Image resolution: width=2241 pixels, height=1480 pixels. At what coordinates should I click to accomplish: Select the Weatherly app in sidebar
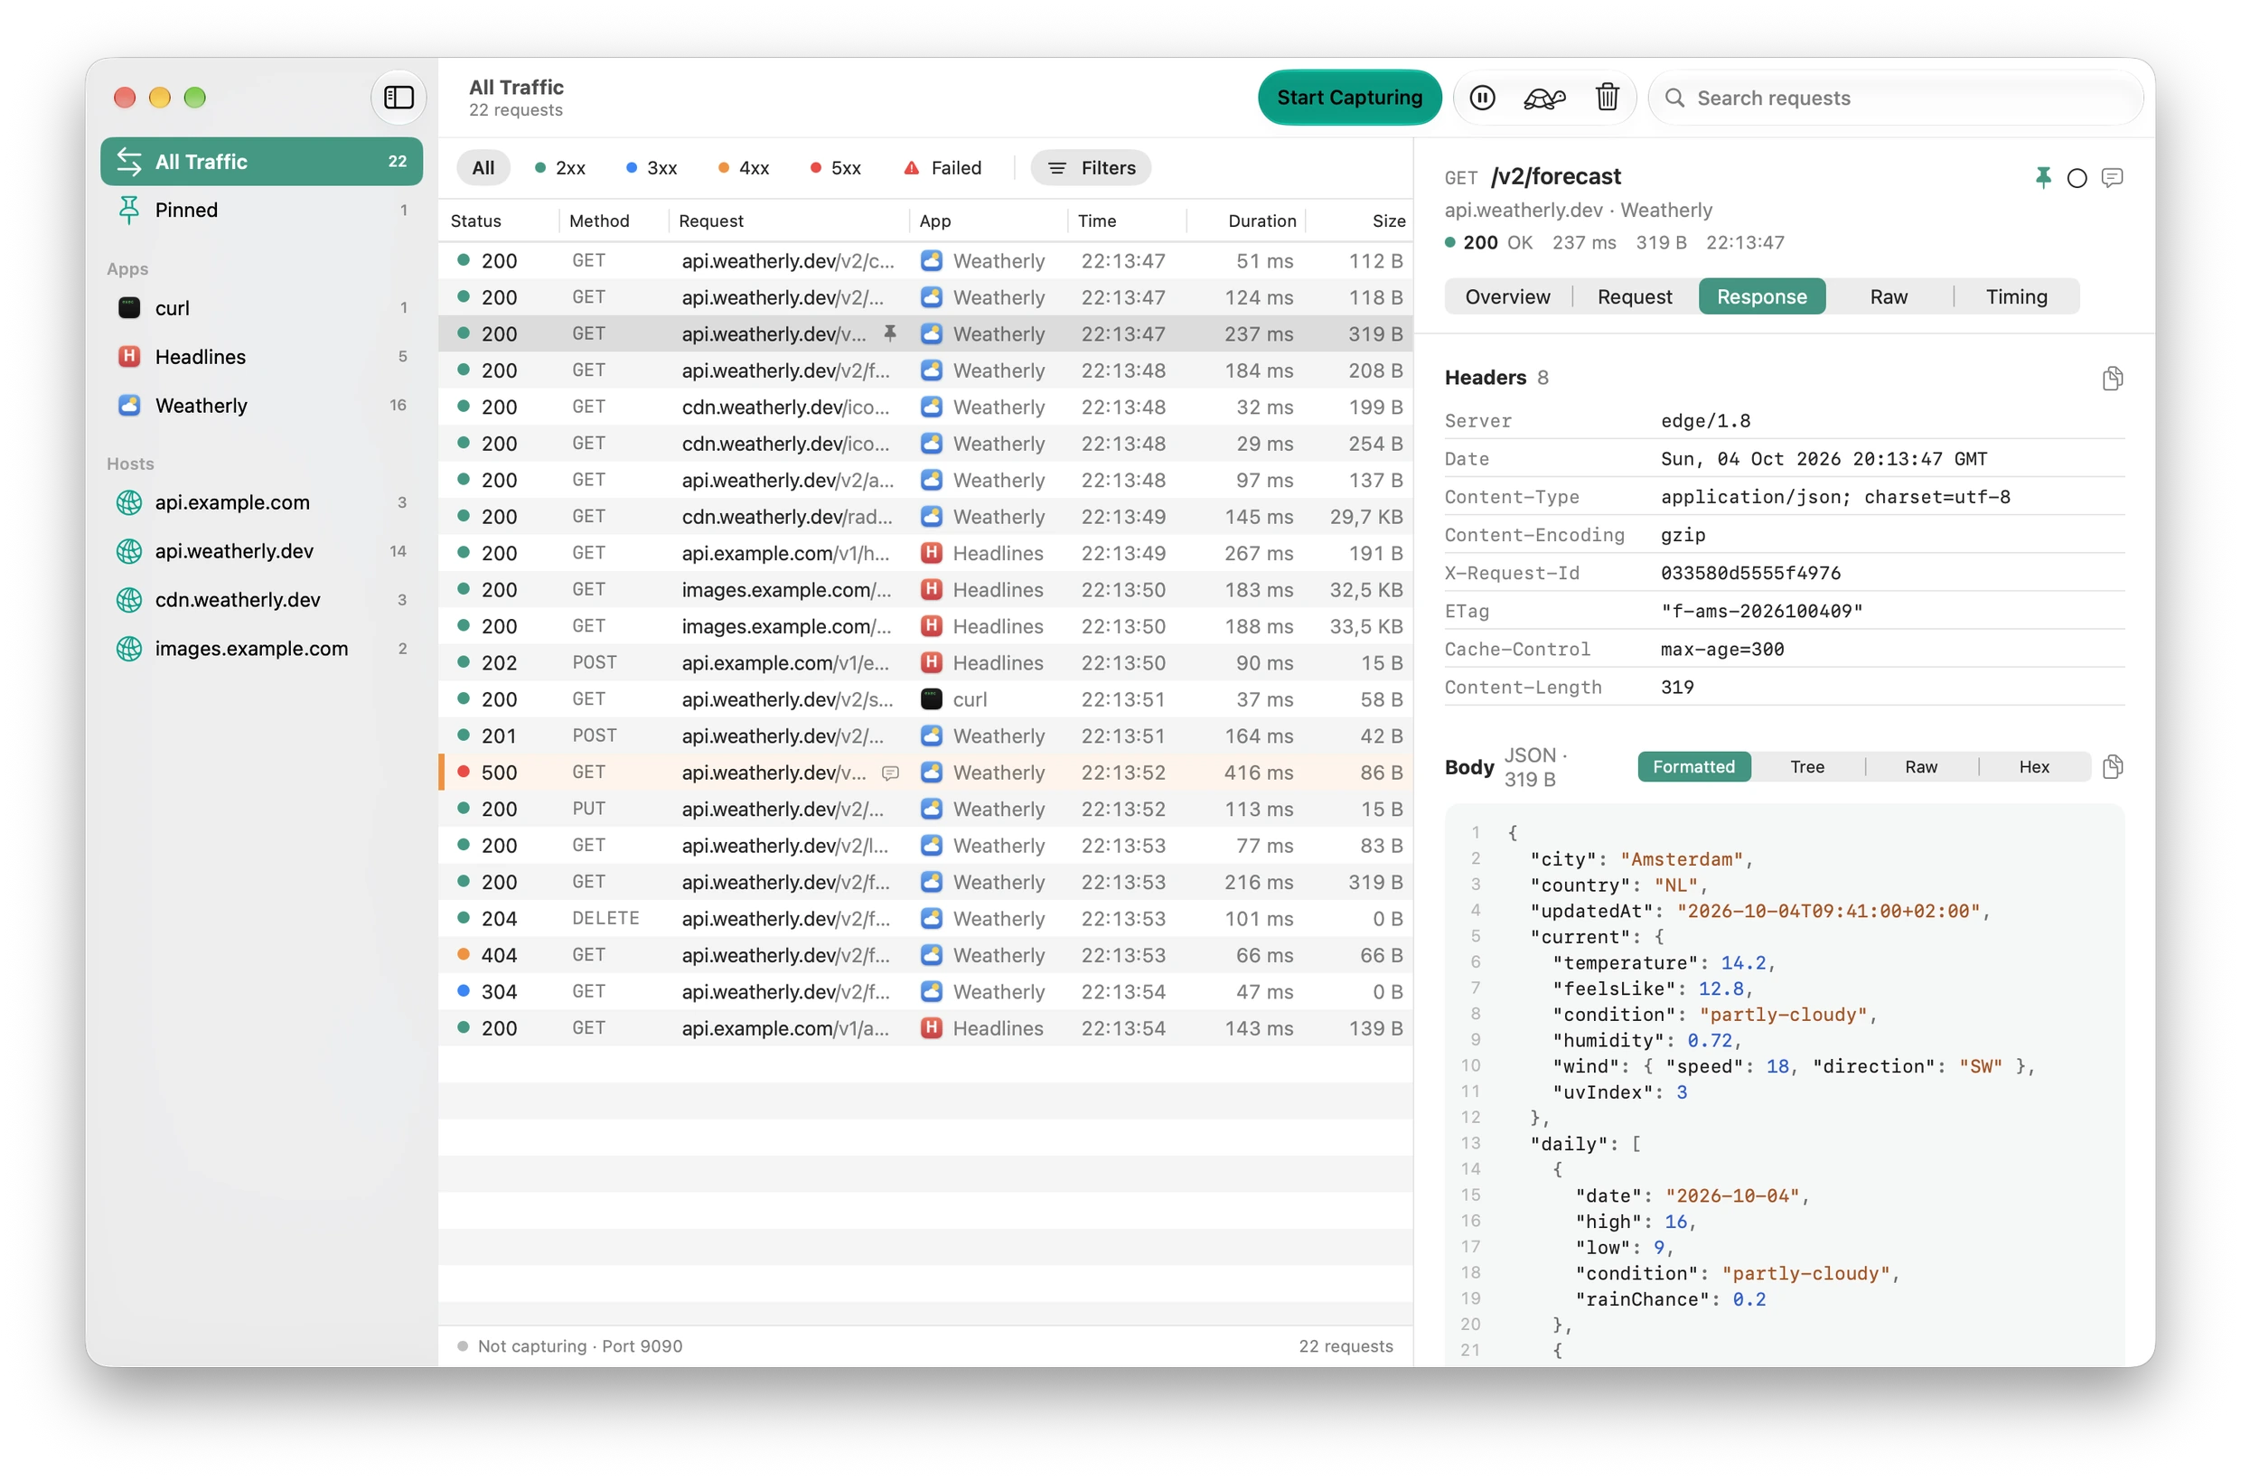pos(261,406)
